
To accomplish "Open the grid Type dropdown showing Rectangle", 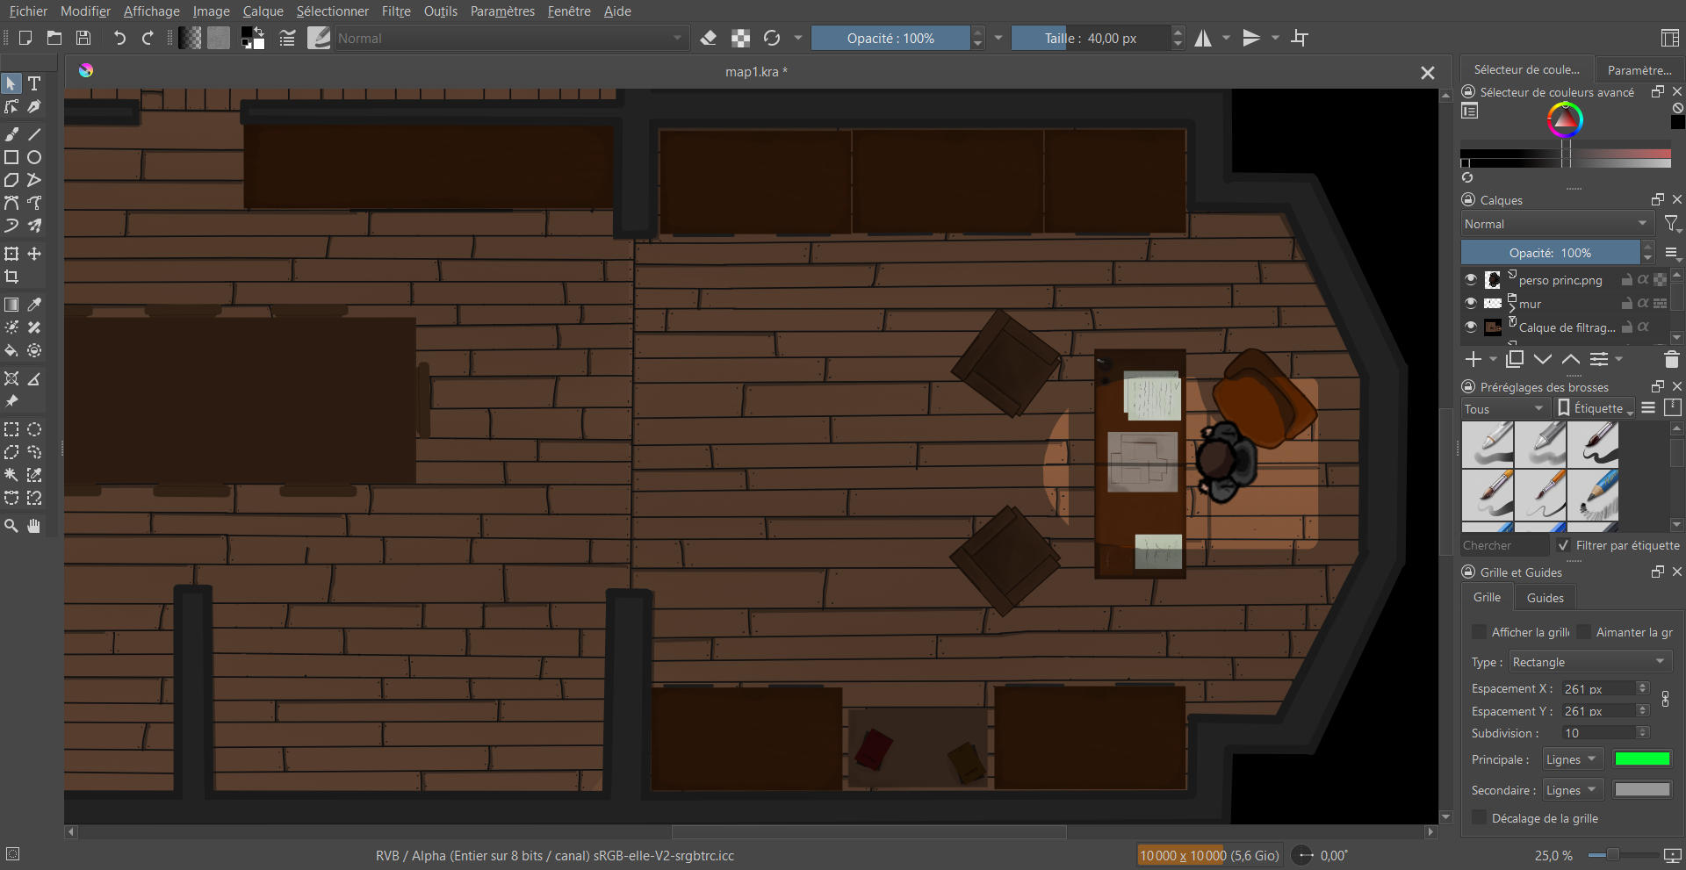I will (x=1589, y=662).
